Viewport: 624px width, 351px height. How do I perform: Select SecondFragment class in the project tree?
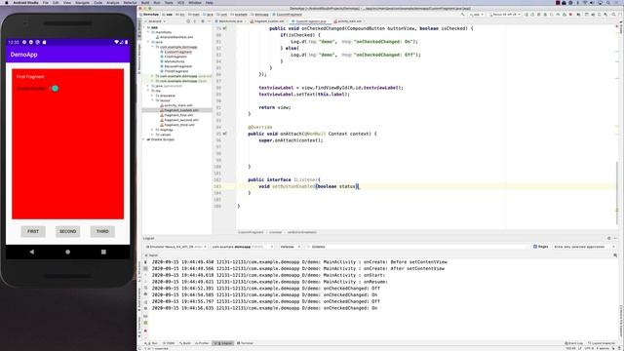(176, 66)
